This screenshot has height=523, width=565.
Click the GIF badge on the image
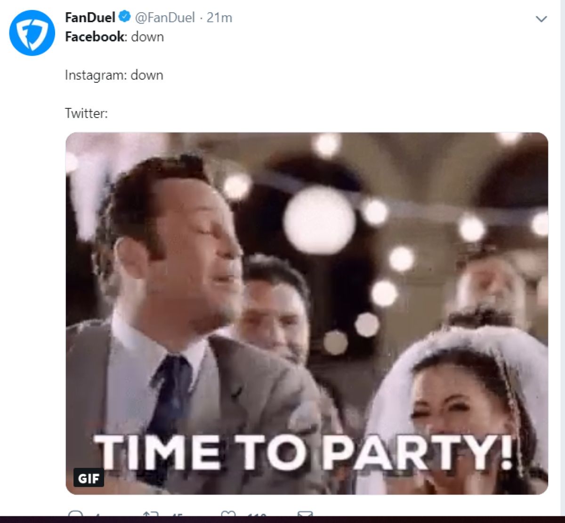pos(89,479)
